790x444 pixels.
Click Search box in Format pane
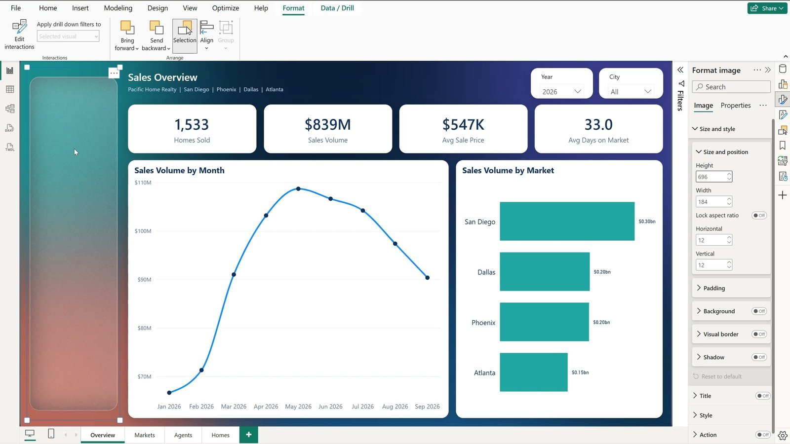tap(731, 87)
